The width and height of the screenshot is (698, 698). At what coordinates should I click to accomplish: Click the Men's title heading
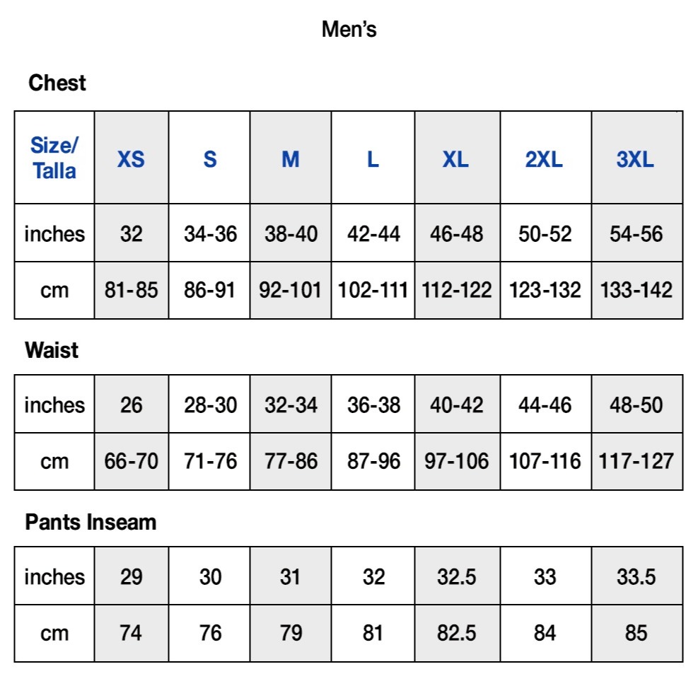point(349,30)
